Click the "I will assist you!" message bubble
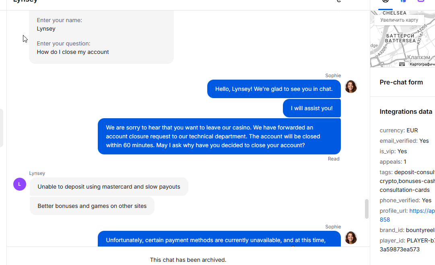The image size is (435, 265). (x=311, y=108)
